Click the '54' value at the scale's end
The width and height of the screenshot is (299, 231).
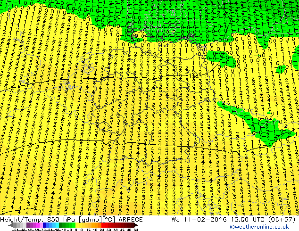pyautogui.click(x=136, y=230)
